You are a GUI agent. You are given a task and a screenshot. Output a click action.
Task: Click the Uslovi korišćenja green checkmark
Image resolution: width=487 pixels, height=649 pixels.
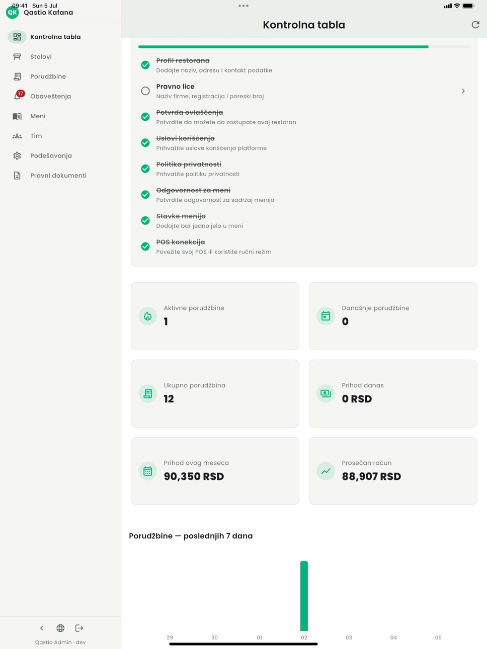145,143
